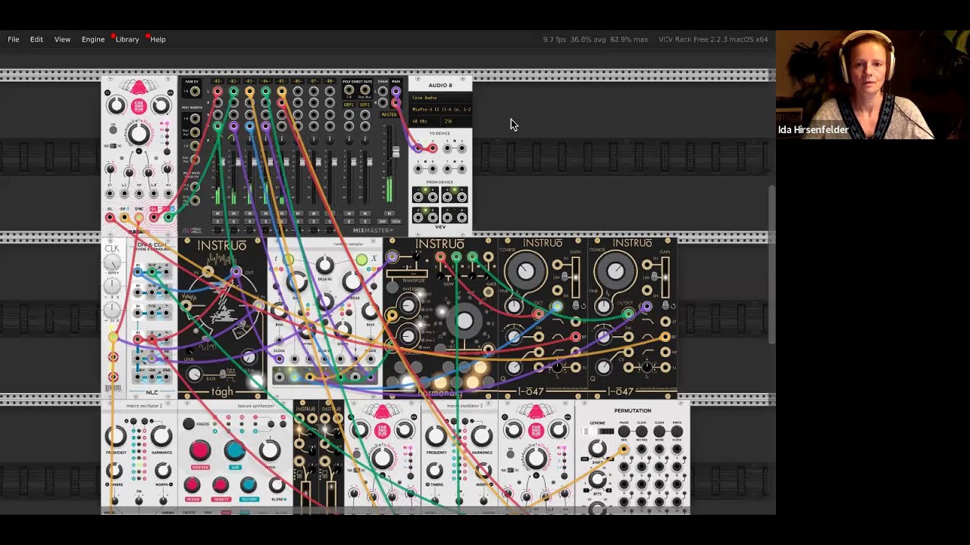Image resolution: width=970 pixels, height=545 pixels.
Task: Click HARMONICS knob on right macro oscillator 2
Action: (x=482, y=436)
